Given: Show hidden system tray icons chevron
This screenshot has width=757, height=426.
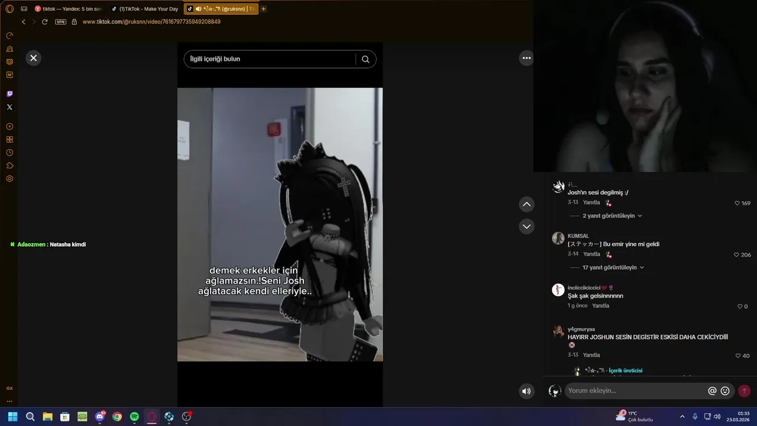Looking at the screenshot, I should coord(682,417).
